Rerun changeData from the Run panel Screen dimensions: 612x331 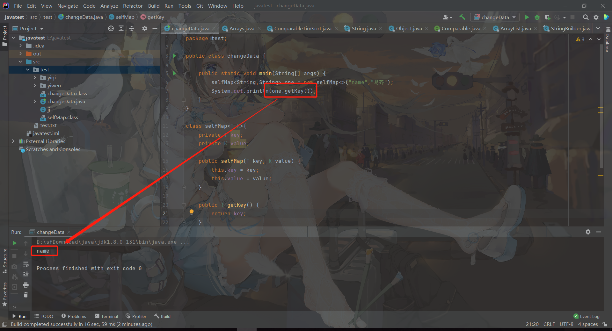[14, 243]
